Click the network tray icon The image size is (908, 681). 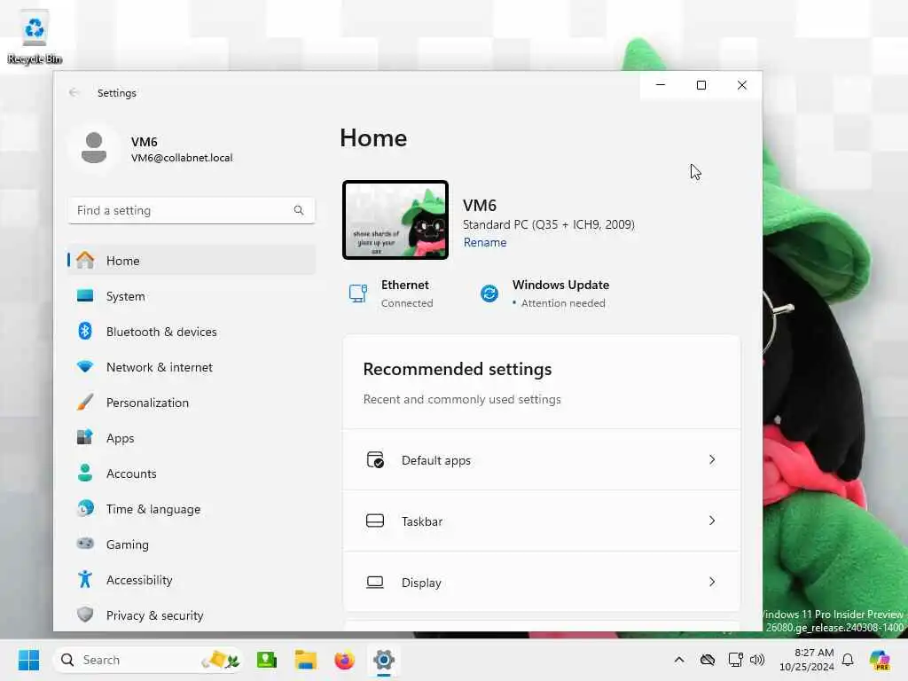point(735,660)
